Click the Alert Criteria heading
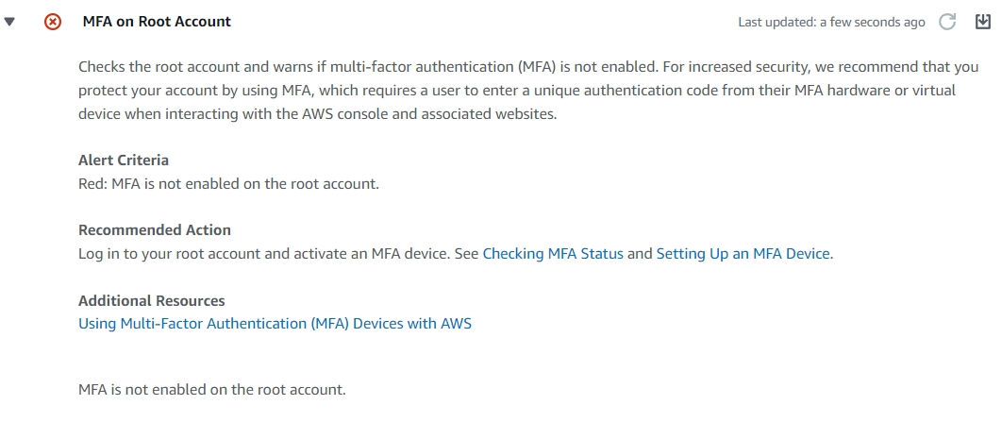This screenshot has height=422, width=1002. pos(124,160)
